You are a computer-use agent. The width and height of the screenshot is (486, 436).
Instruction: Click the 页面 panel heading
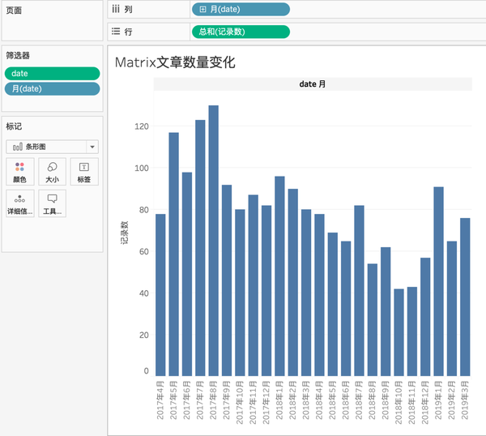(14, 11)
